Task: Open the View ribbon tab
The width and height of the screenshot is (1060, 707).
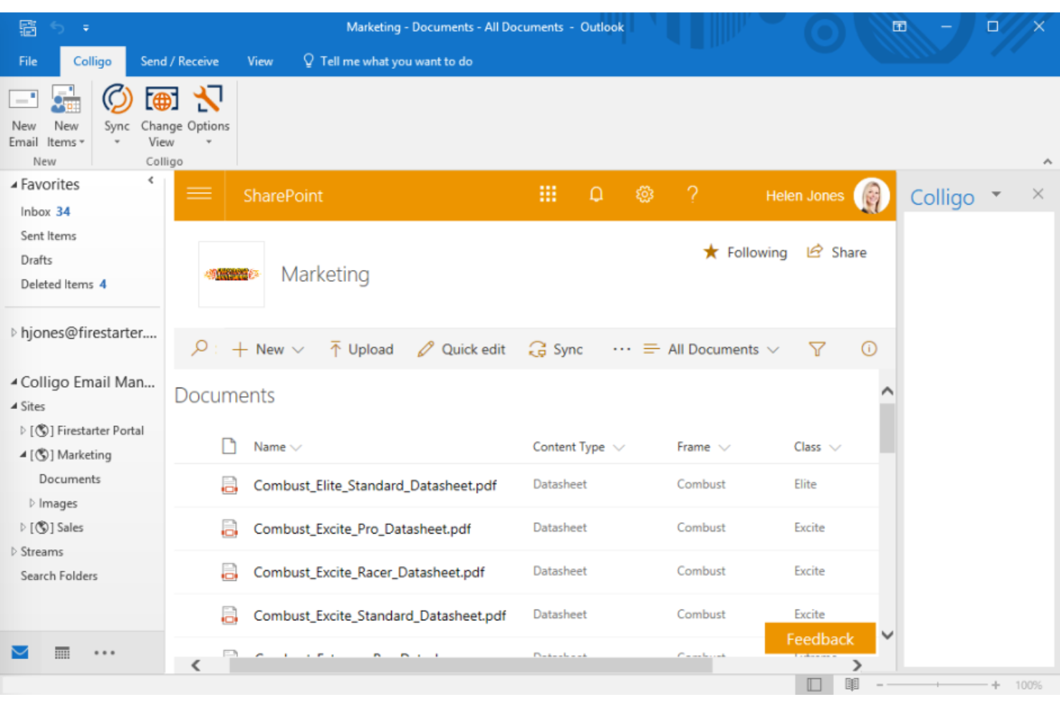Action: coord(260,62)
